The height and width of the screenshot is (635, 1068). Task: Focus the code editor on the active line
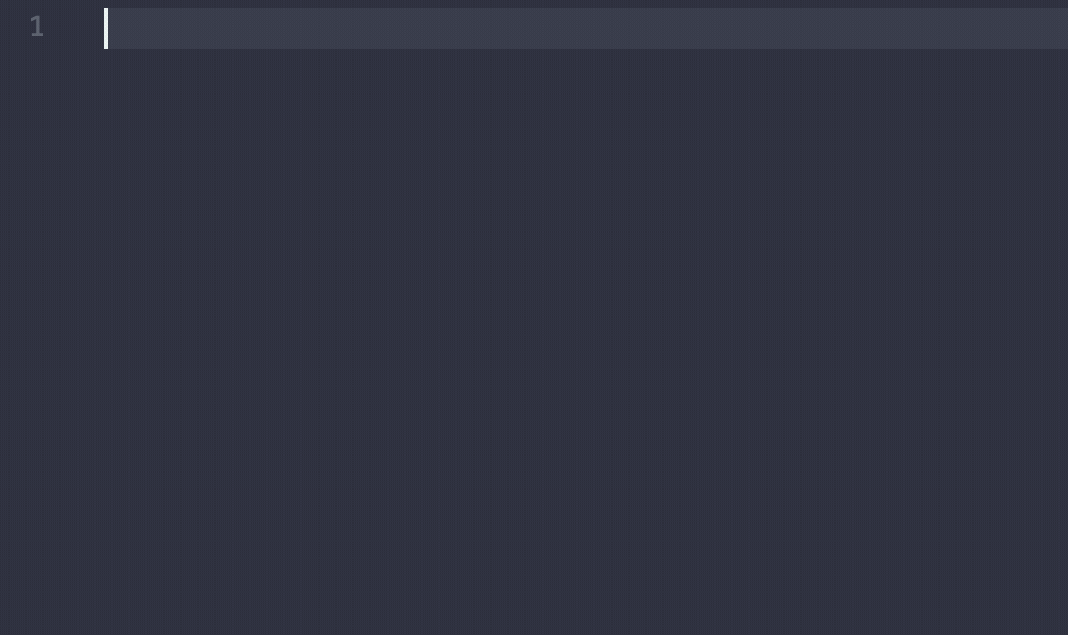(586, 28)
